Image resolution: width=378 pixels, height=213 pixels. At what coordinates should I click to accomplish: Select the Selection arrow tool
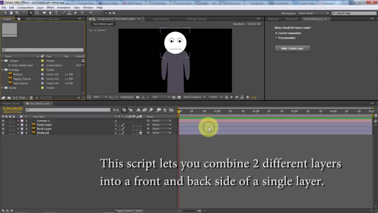click(x=5, y=13)
